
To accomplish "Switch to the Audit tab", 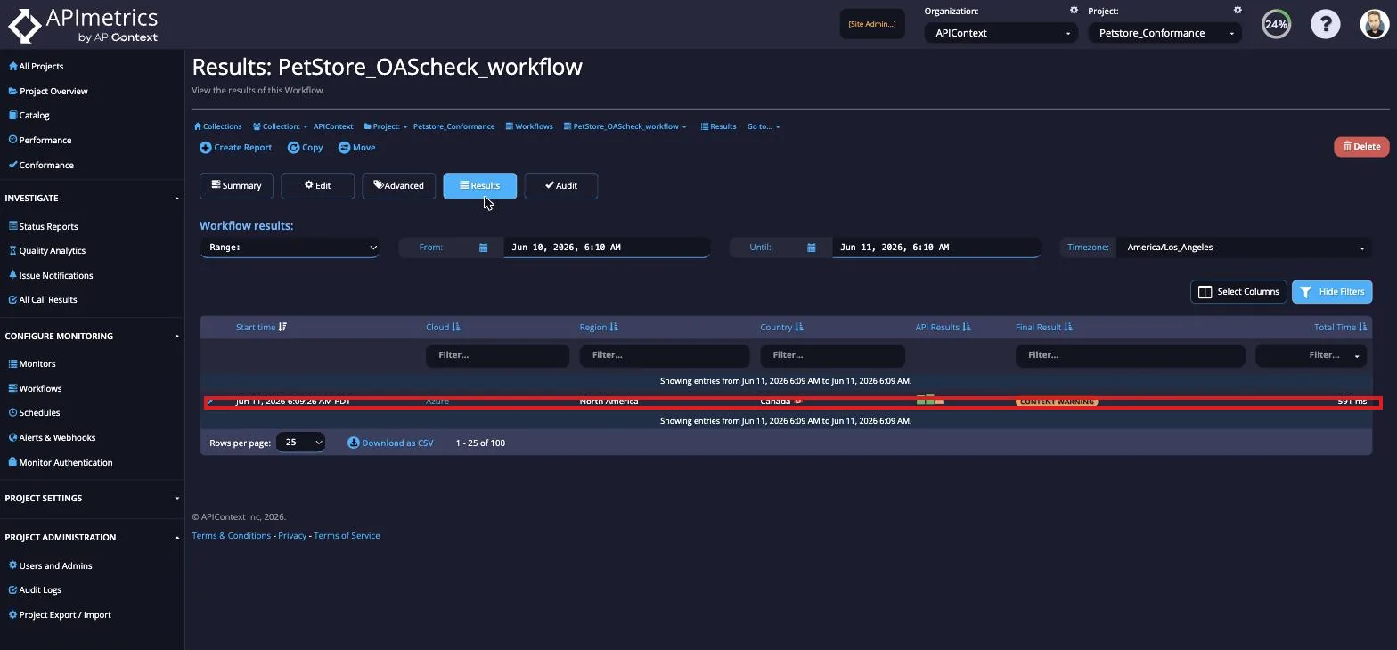I will pyautogui.click(x=560, y=185).
